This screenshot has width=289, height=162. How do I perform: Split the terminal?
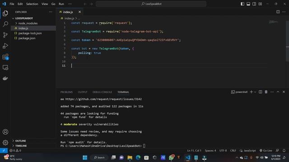tap(260, 92)
